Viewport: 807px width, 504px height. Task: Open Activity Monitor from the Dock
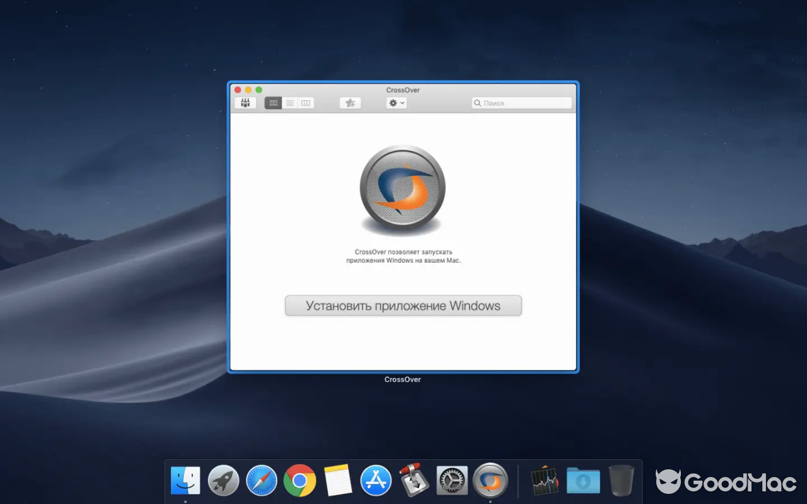(x=543, y=480)
